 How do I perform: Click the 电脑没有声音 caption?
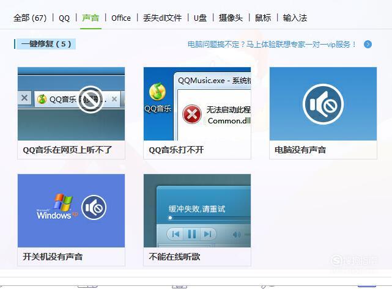(300, 150)
